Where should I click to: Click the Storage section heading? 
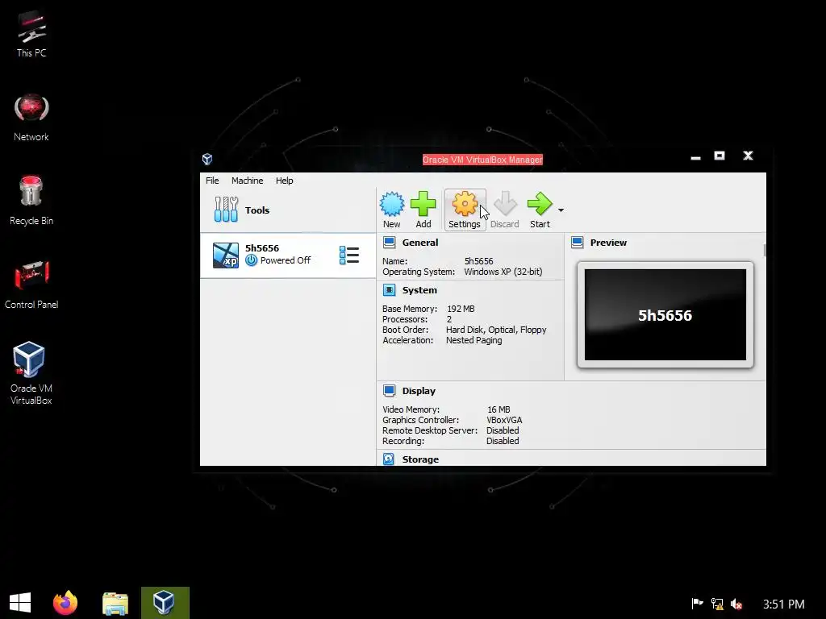420,459
